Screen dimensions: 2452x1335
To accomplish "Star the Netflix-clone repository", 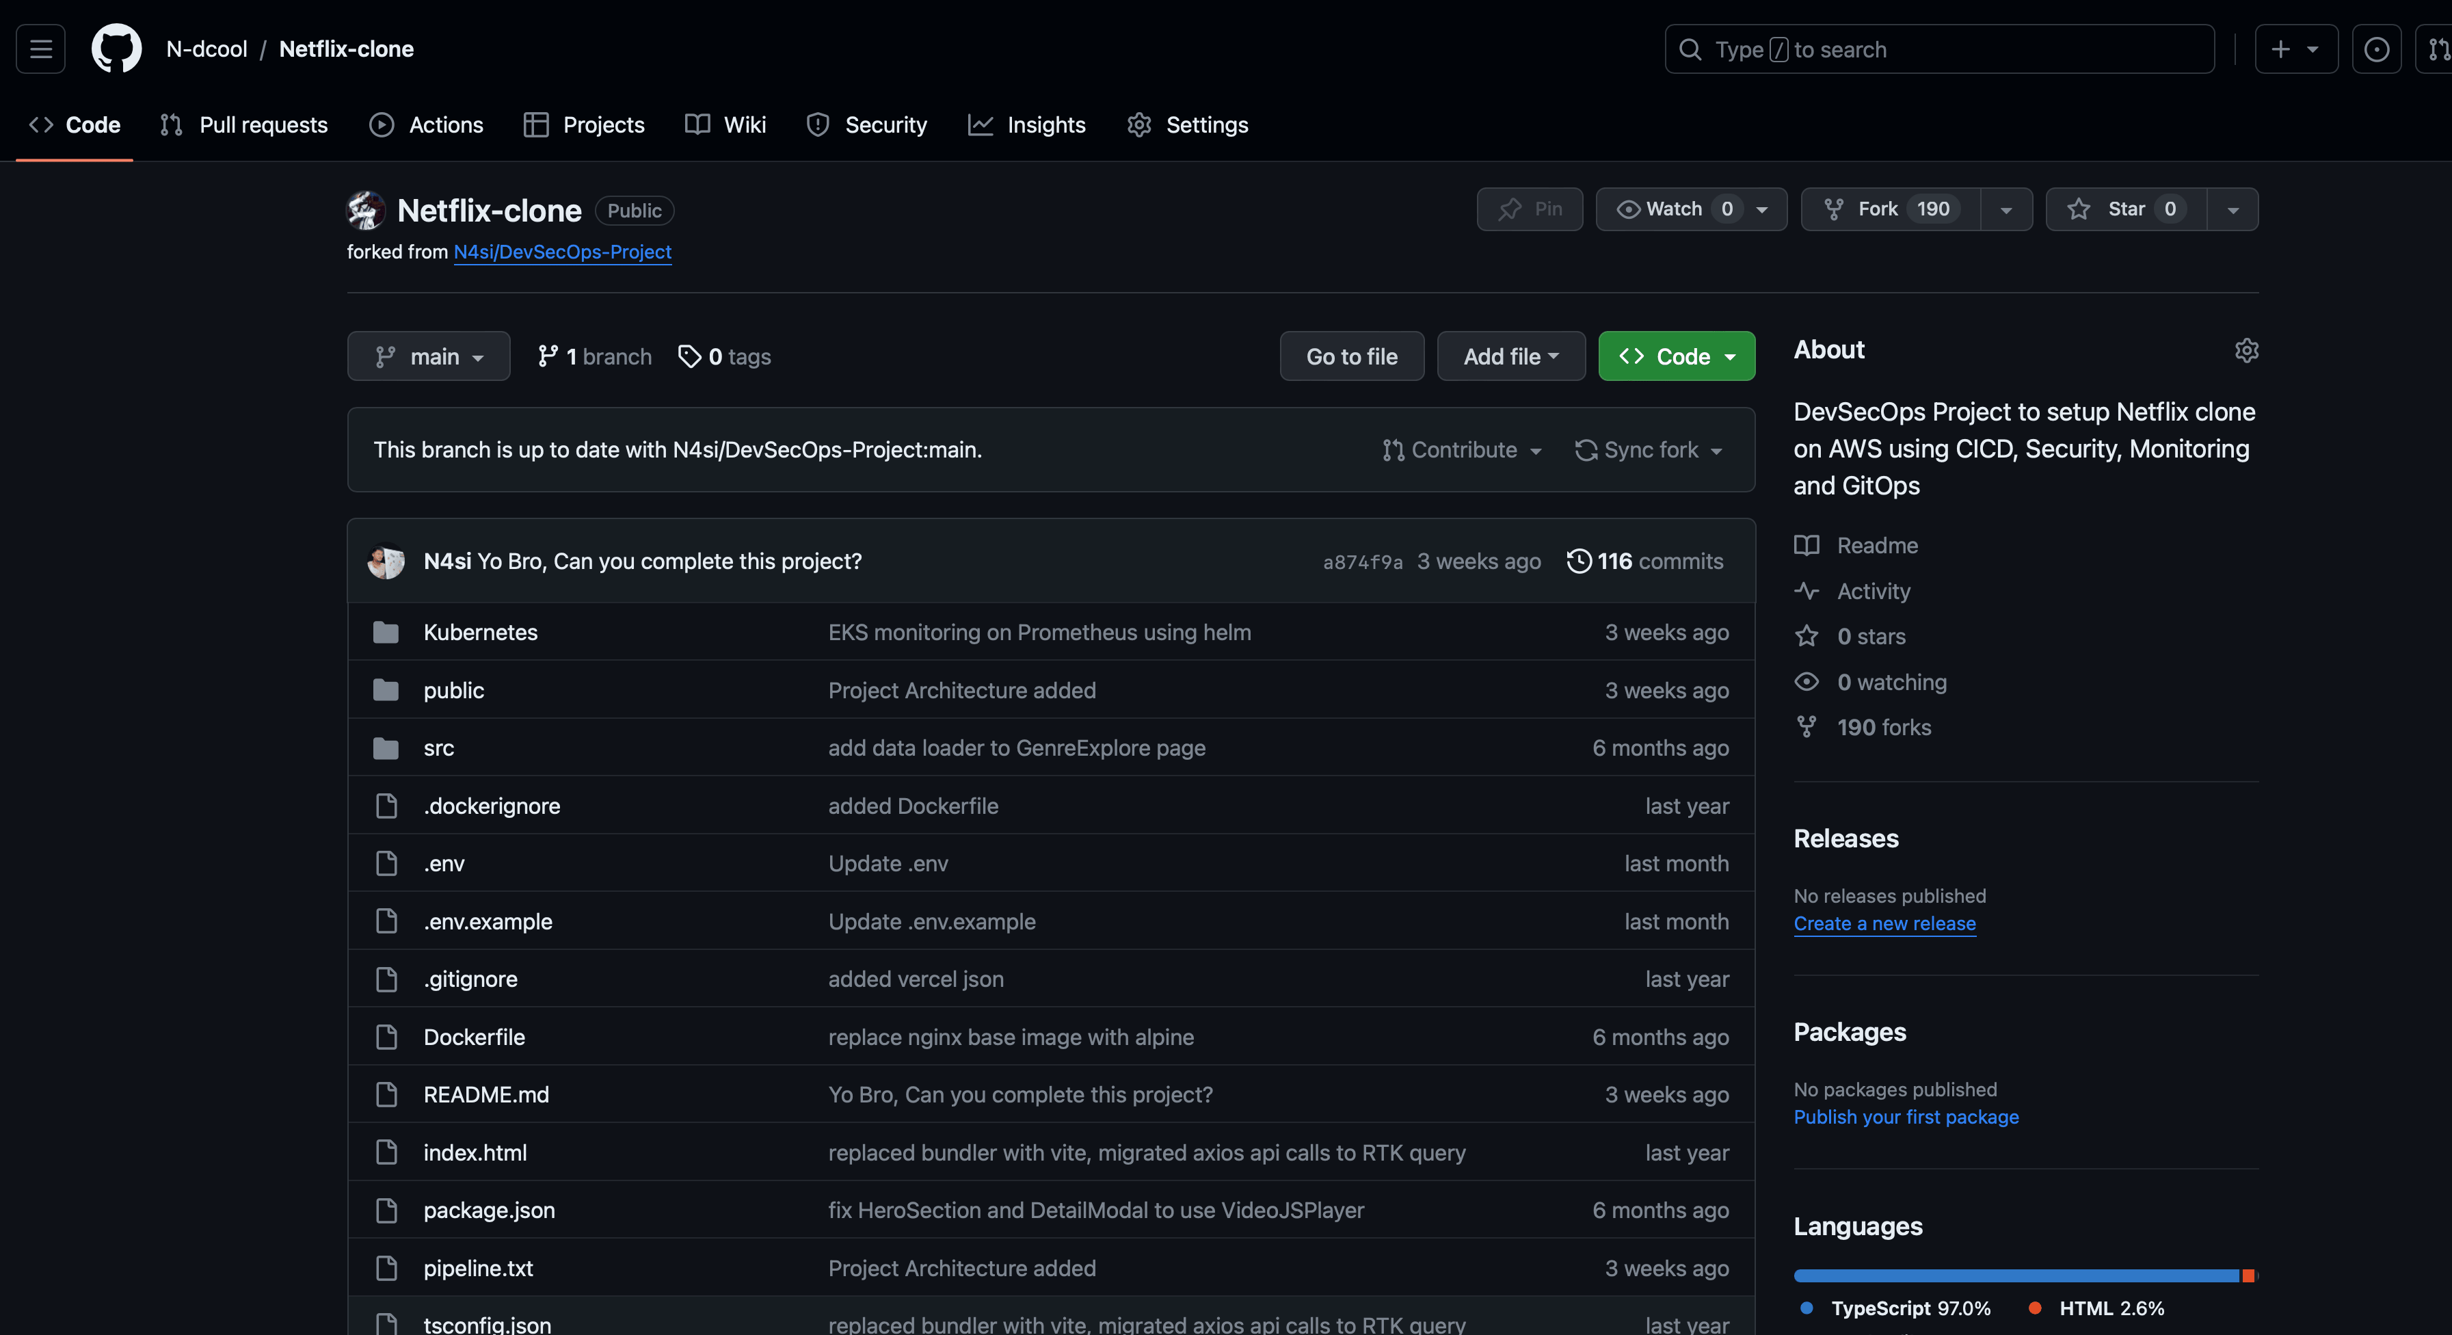I will (x=2126, y=209).
